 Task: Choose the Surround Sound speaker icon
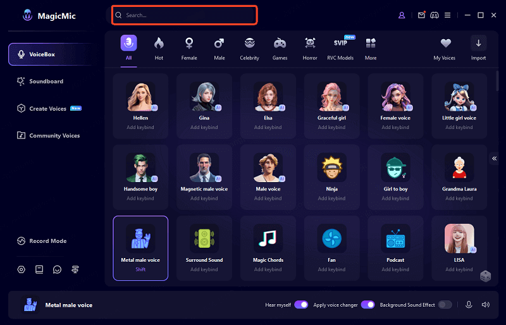(x=204, y=238)
